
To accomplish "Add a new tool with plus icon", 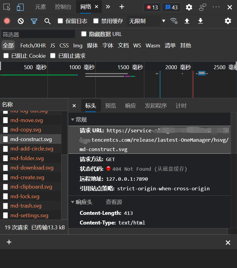I will (x=122, y=7).
